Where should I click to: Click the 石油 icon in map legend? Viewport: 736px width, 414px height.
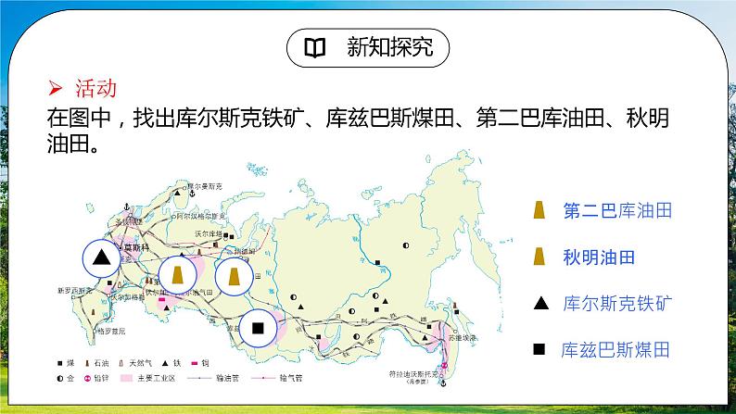pyautogui.click(x=87, y=363)
